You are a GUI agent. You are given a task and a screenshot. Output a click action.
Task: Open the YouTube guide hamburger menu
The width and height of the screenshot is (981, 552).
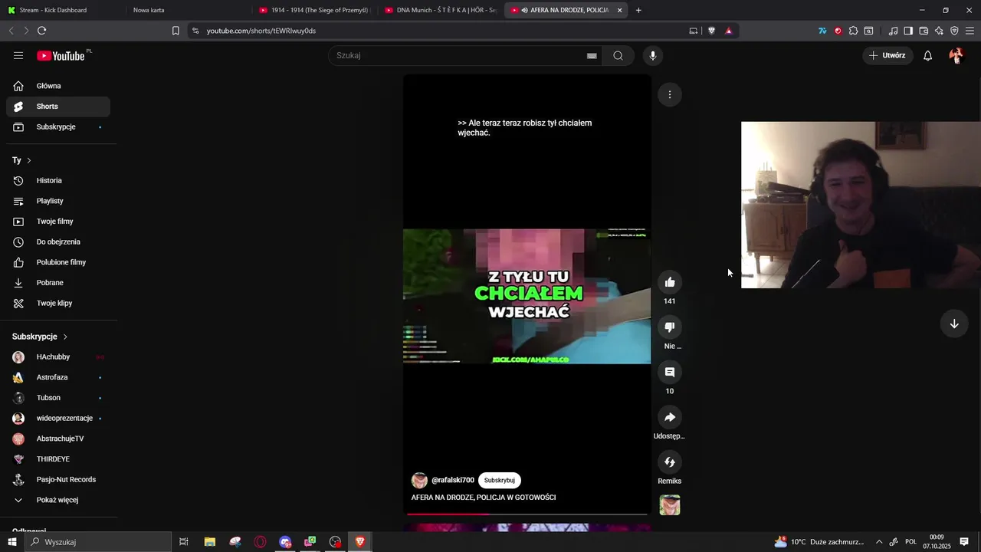pyautogui.click(x=18, y=55)
